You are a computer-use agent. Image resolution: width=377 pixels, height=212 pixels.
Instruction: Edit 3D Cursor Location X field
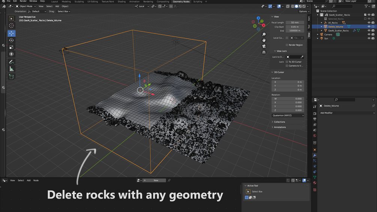tap(288, 82)
